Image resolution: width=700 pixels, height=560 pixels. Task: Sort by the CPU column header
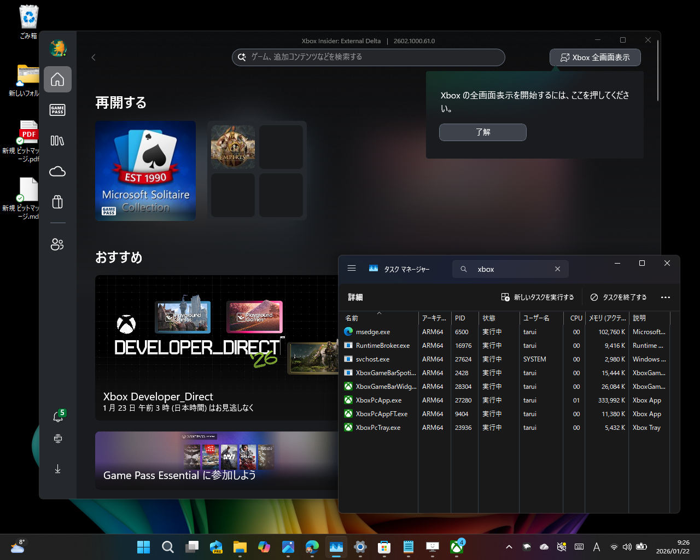click(x=574, y=318)
